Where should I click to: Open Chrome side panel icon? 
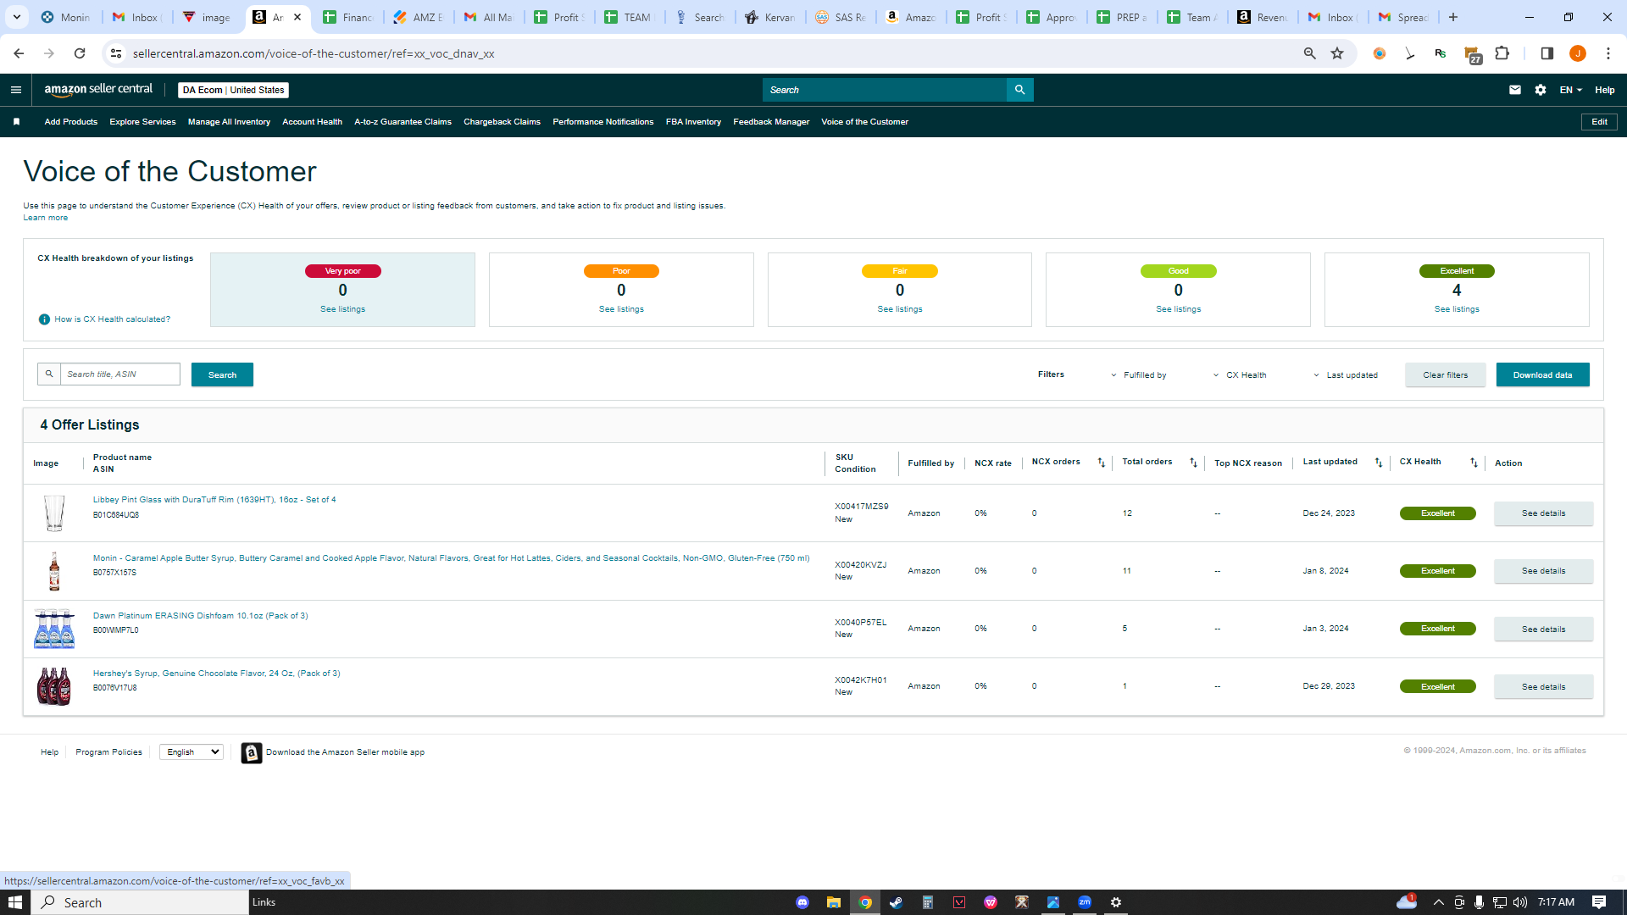1546,53
